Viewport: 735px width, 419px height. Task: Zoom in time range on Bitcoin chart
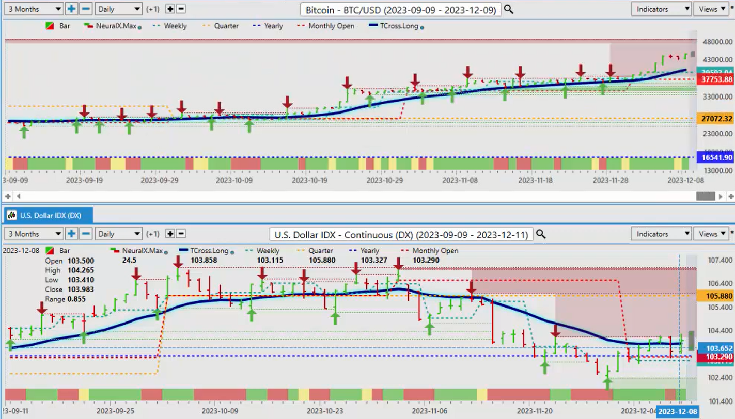(x=71, y=9)
